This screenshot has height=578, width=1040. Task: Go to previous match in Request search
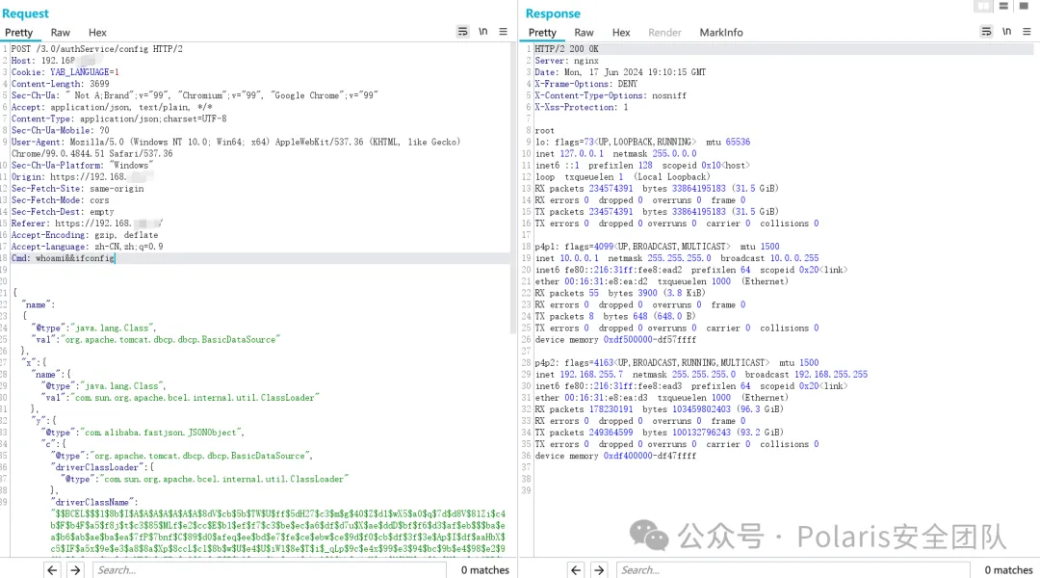click(52, 569)
